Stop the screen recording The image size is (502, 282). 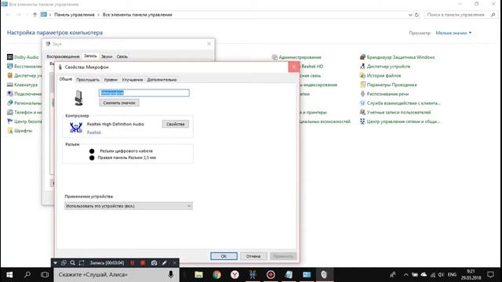[x=143, y=263]
